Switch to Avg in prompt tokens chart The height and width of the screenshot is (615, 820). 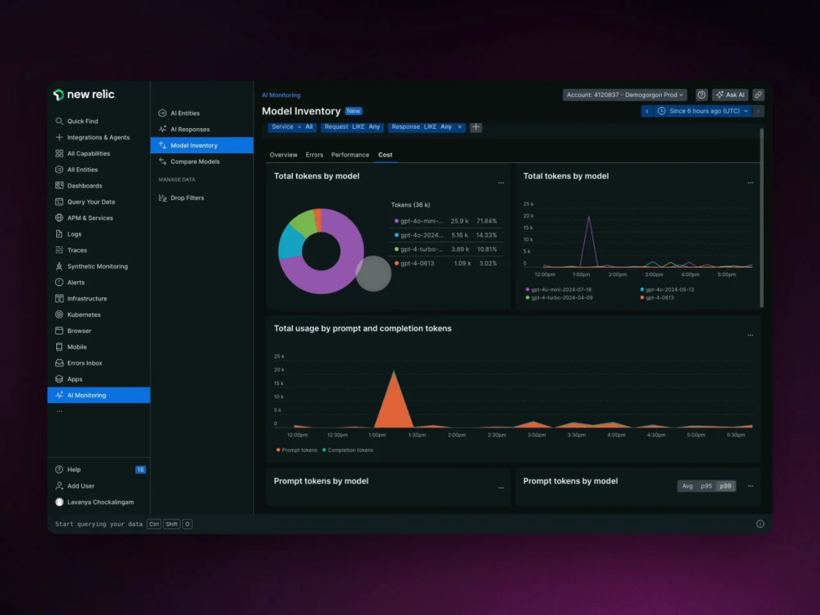[x=687, y=486]
